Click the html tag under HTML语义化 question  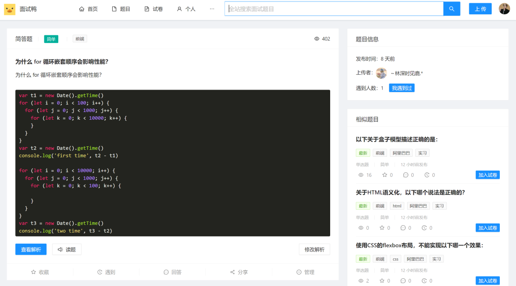(x=397, y=206)
